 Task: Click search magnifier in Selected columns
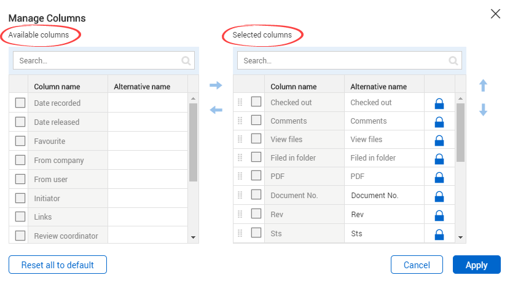click(x=453, y=61)
